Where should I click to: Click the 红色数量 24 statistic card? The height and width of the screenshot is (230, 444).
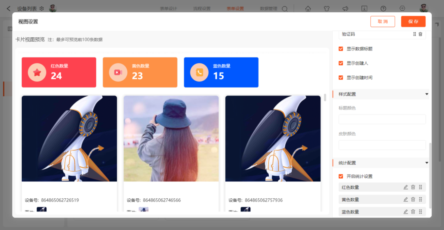click(59, 72)
